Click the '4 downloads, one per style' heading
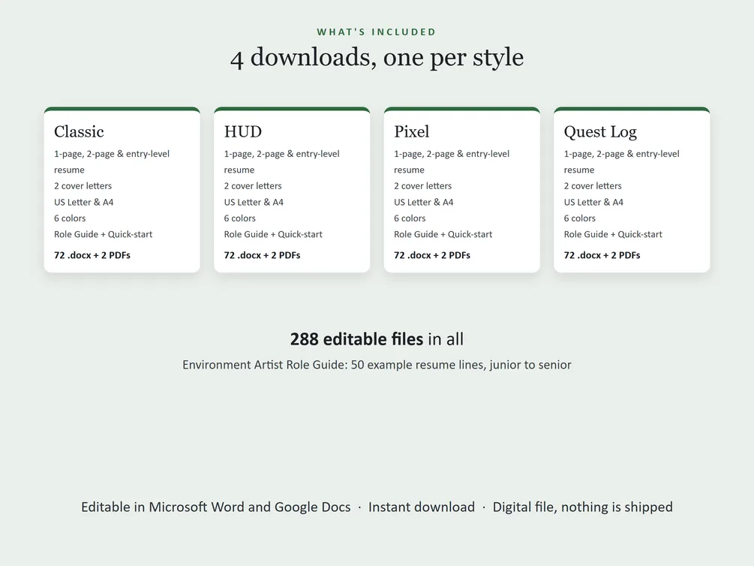This screenshot has width=754, height=566. click(x=377, y=57)
